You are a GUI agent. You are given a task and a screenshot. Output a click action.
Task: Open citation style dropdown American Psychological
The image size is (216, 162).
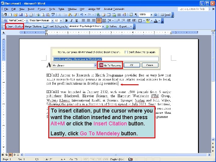pyautogui.click(x=103, y=26)
